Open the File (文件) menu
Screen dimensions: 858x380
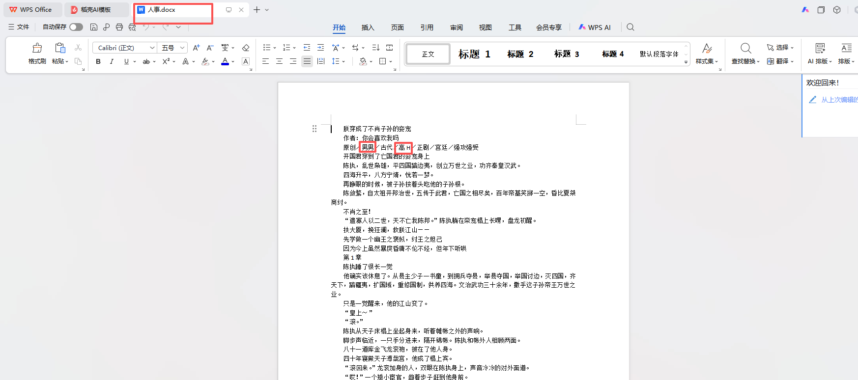[x=19, y=27]
